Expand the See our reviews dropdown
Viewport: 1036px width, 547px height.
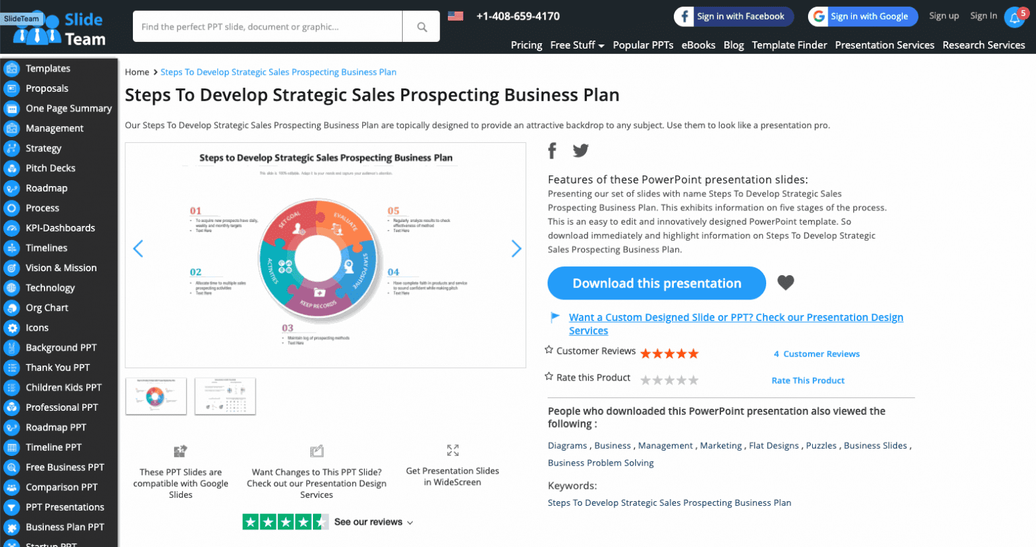pos(410,521)
